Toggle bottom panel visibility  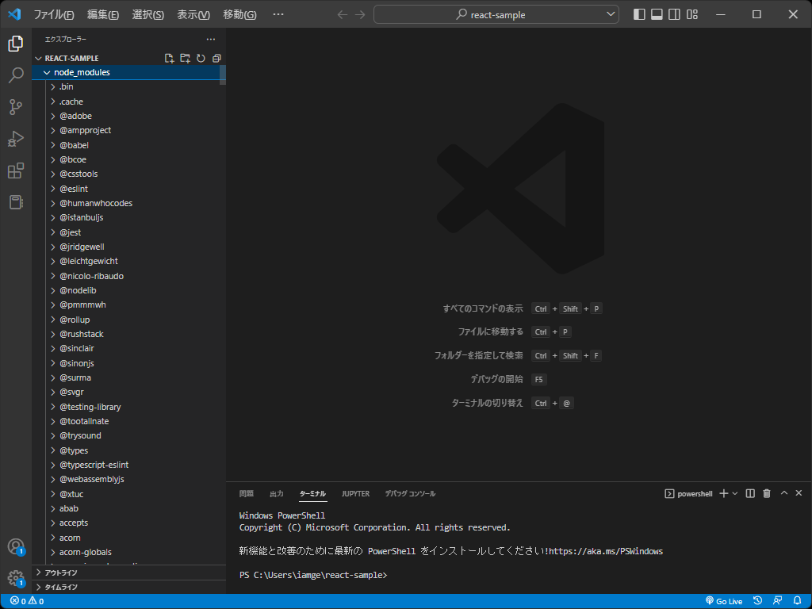coord(657,14)
